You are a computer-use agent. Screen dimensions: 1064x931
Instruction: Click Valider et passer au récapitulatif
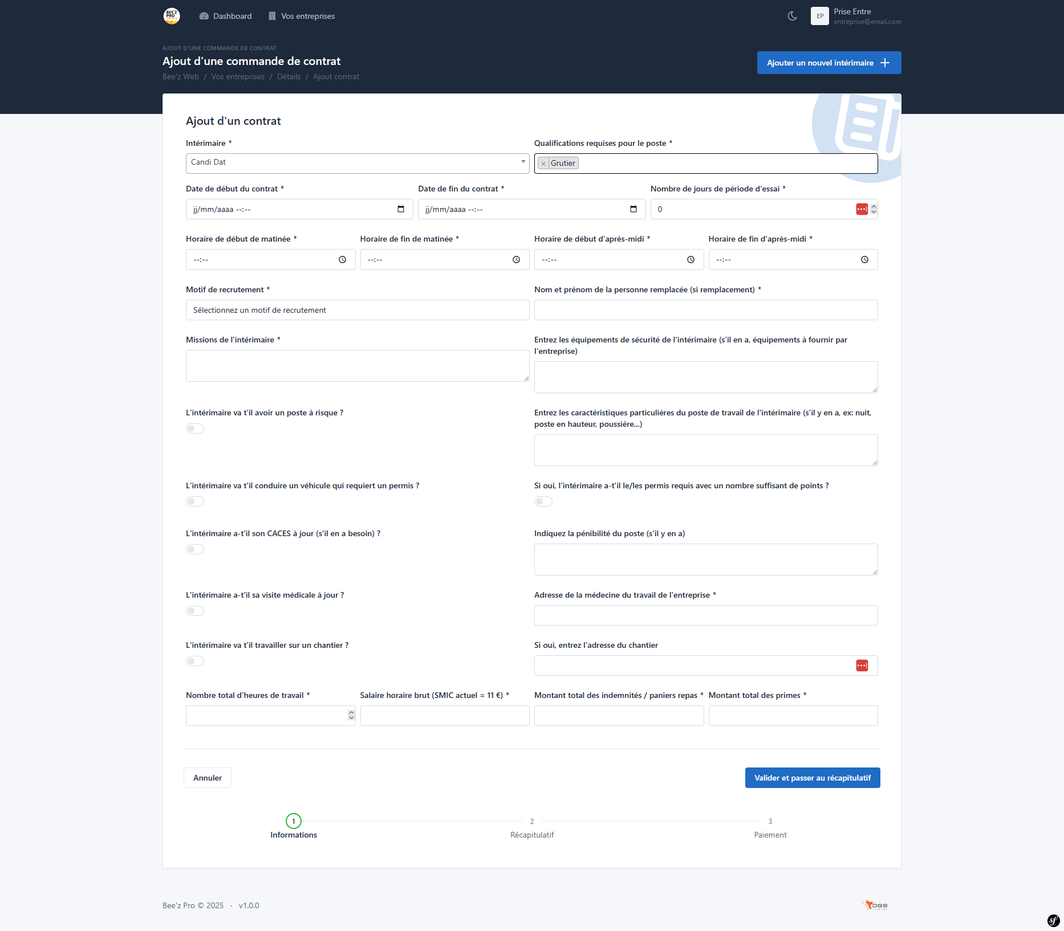(x=812, y=778)
